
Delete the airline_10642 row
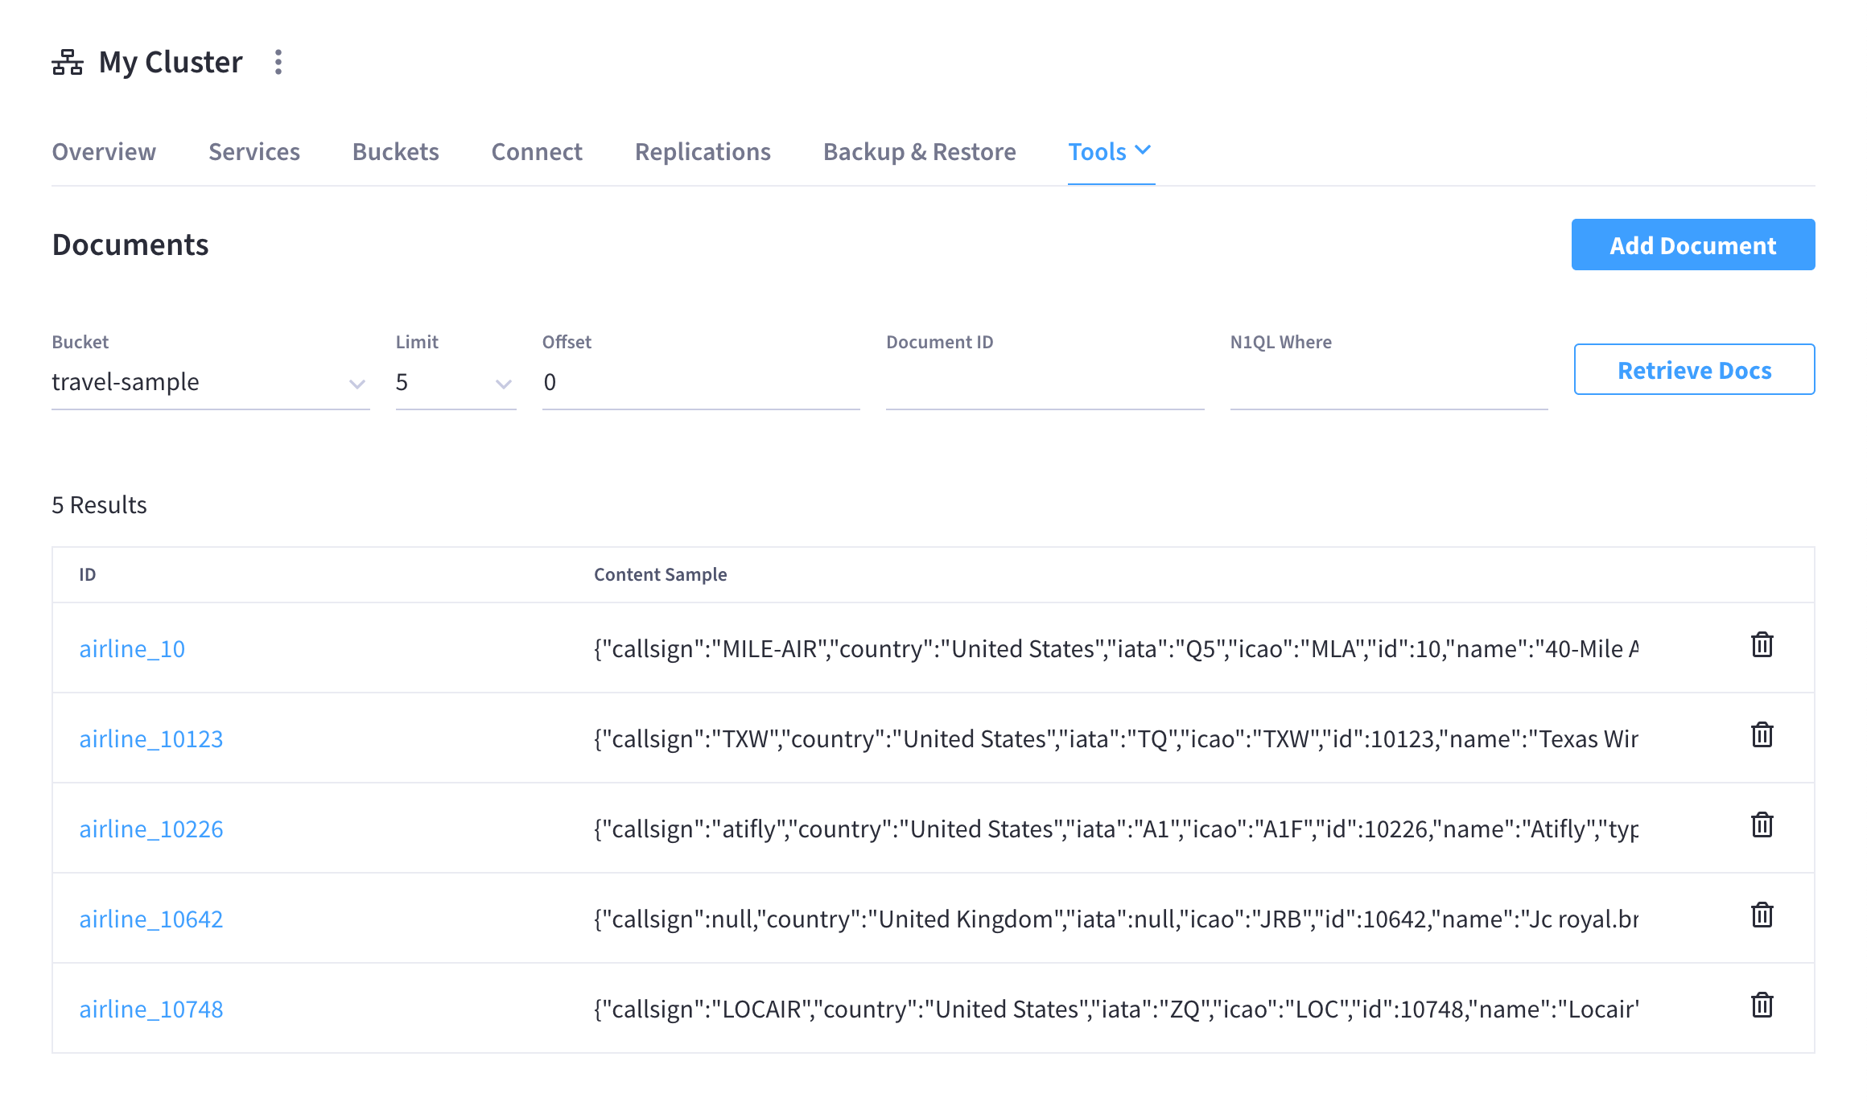1762,915
